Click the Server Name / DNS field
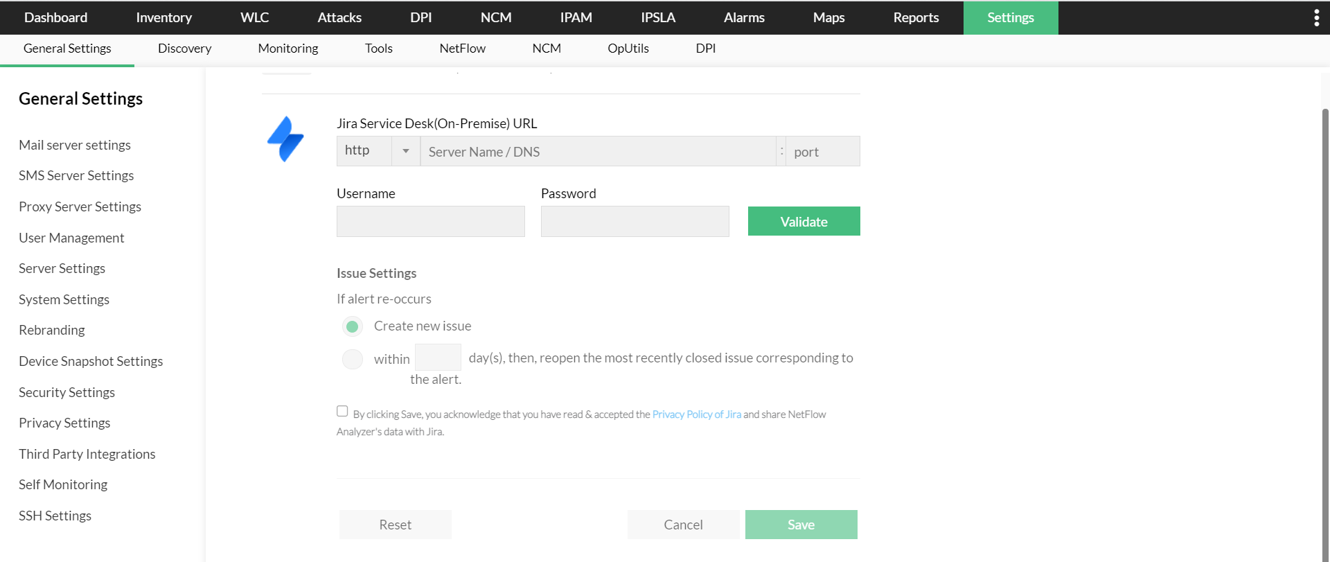1330x562 pixels. pos(598,152)
